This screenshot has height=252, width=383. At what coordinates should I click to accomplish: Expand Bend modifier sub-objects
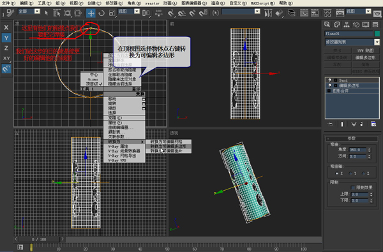coord(336,80)
